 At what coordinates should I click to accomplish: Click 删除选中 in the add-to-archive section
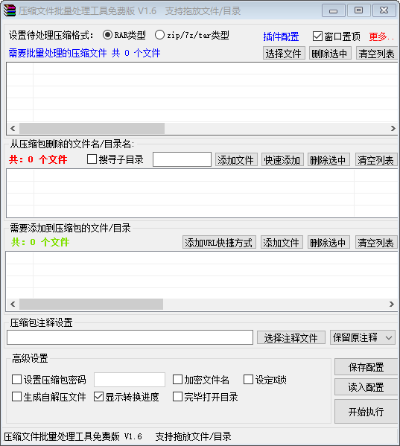click(328, 242)
